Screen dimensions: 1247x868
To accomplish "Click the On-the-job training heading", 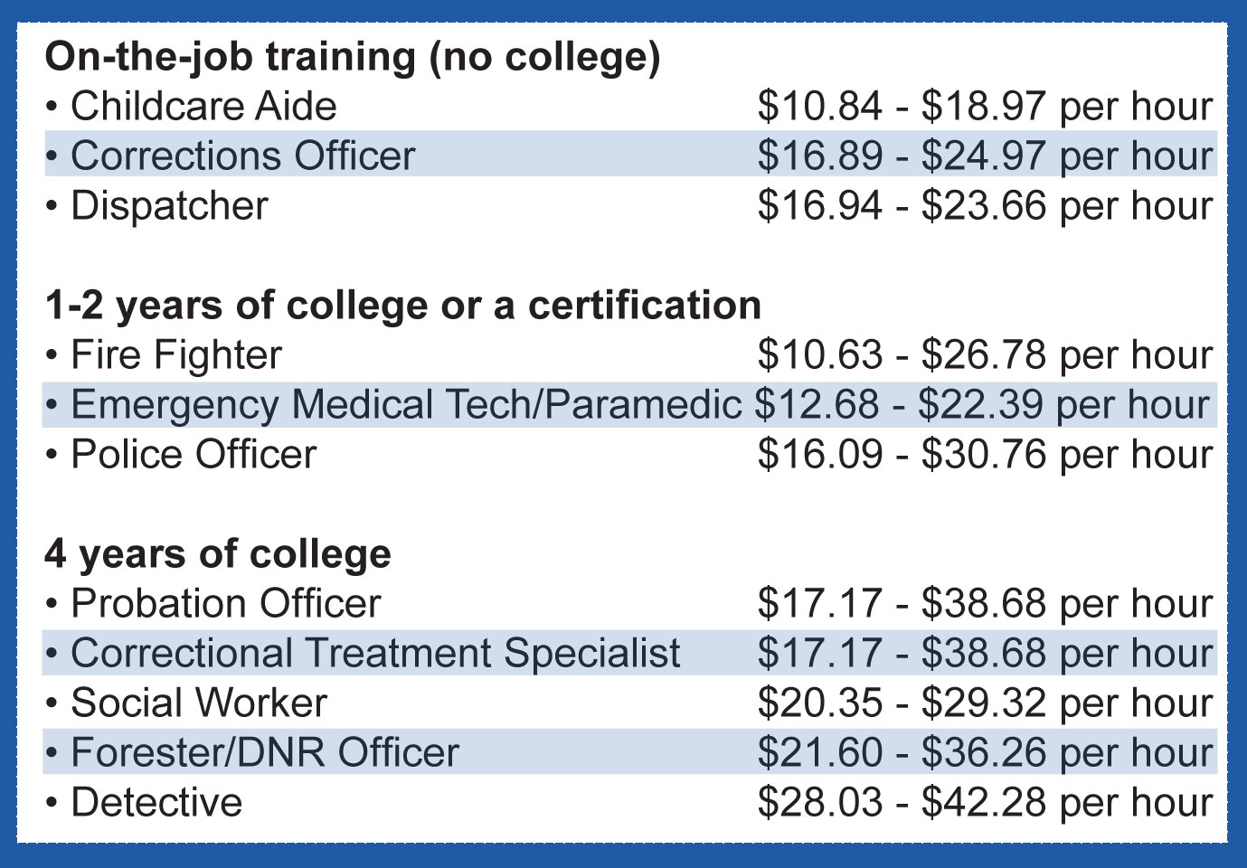I will pyautogui.click(x=353, y=57).
